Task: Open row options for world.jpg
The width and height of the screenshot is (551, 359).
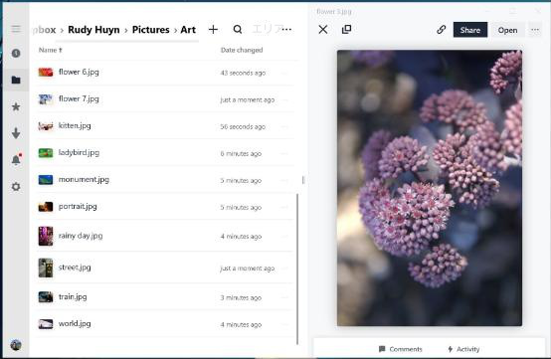Action: pyautogui.click(x=284, y=324)
